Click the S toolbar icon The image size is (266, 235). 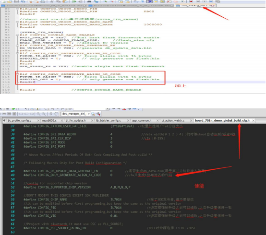(51, 114)
